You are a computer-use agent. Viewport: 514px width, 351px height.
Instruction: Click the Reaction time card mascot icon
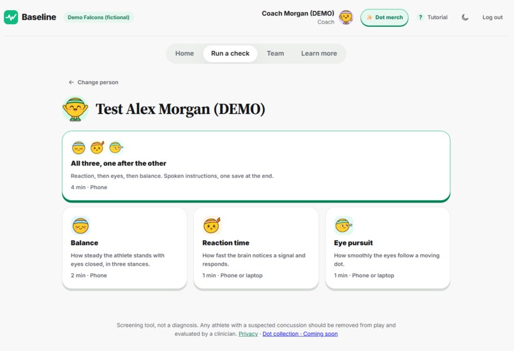[212, 226]
